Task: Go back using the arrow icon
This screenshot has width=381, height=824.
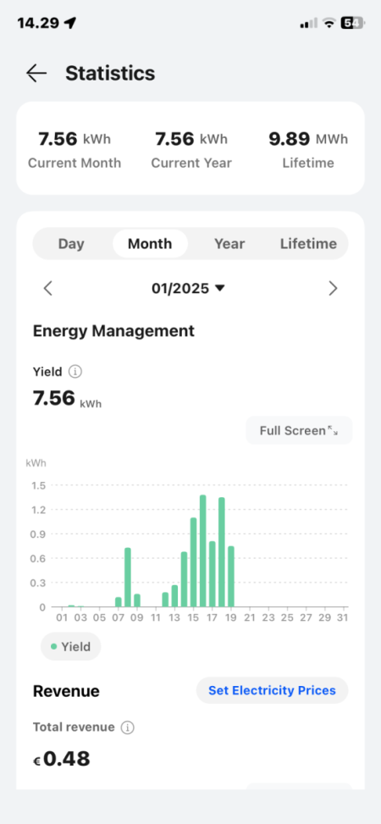Action: (36, 73)
